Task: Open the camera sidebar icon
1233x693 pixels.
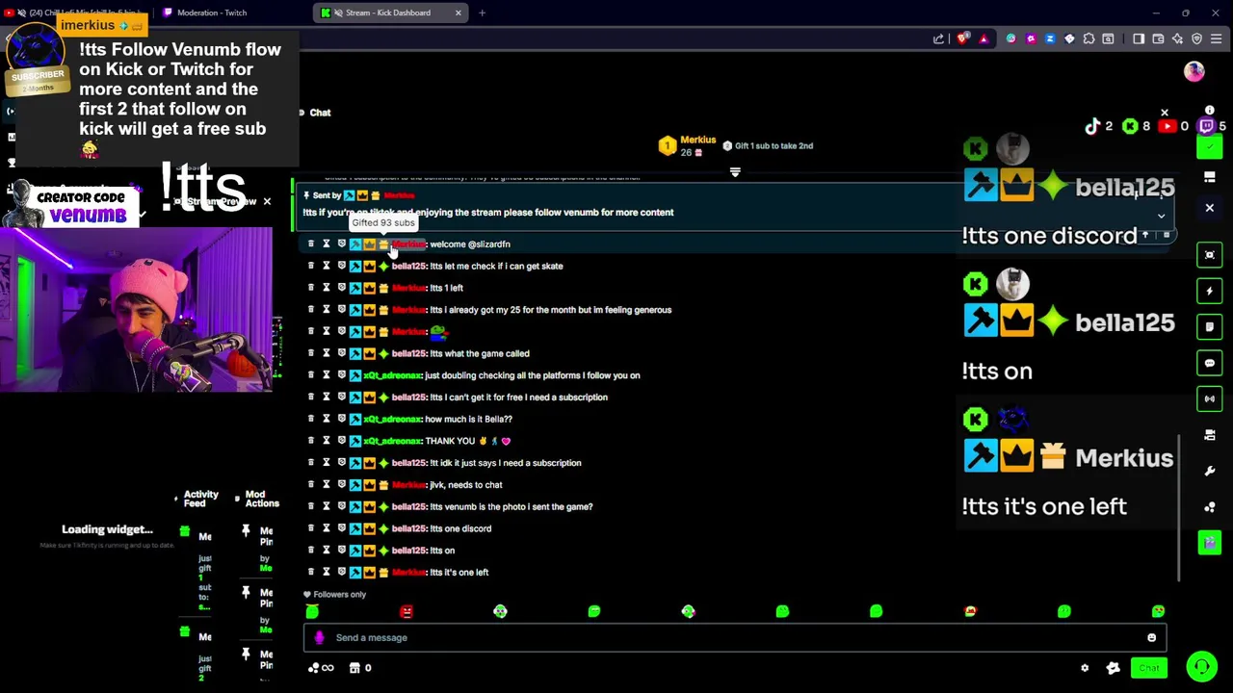Action: pos(1210,435)
